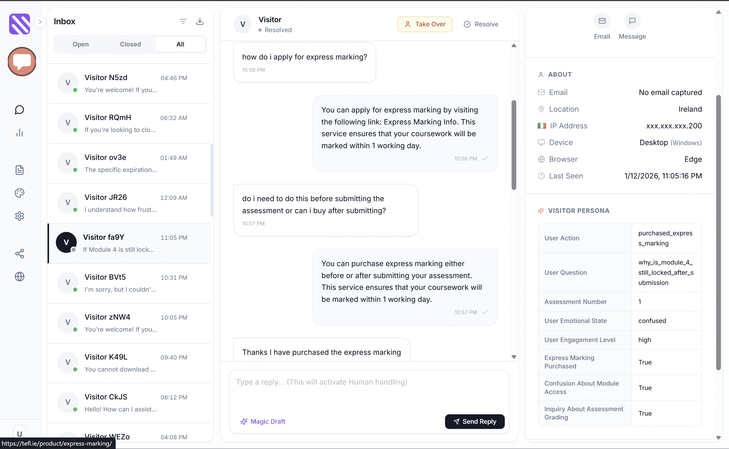Expand the sidebar with chevron arrow
This screenshot has width=729, height=449.
coord(40,22)
